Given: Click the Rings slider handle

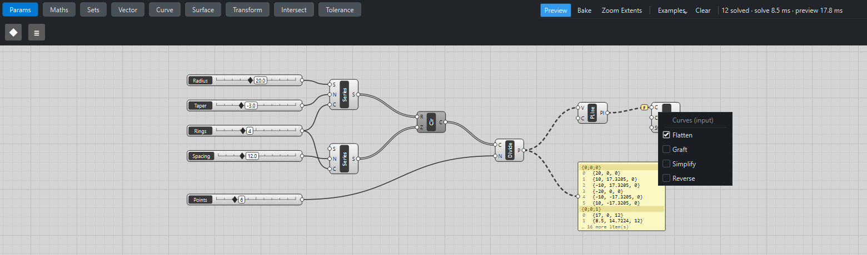Looking at the screenshot, I should click(242, 131).
